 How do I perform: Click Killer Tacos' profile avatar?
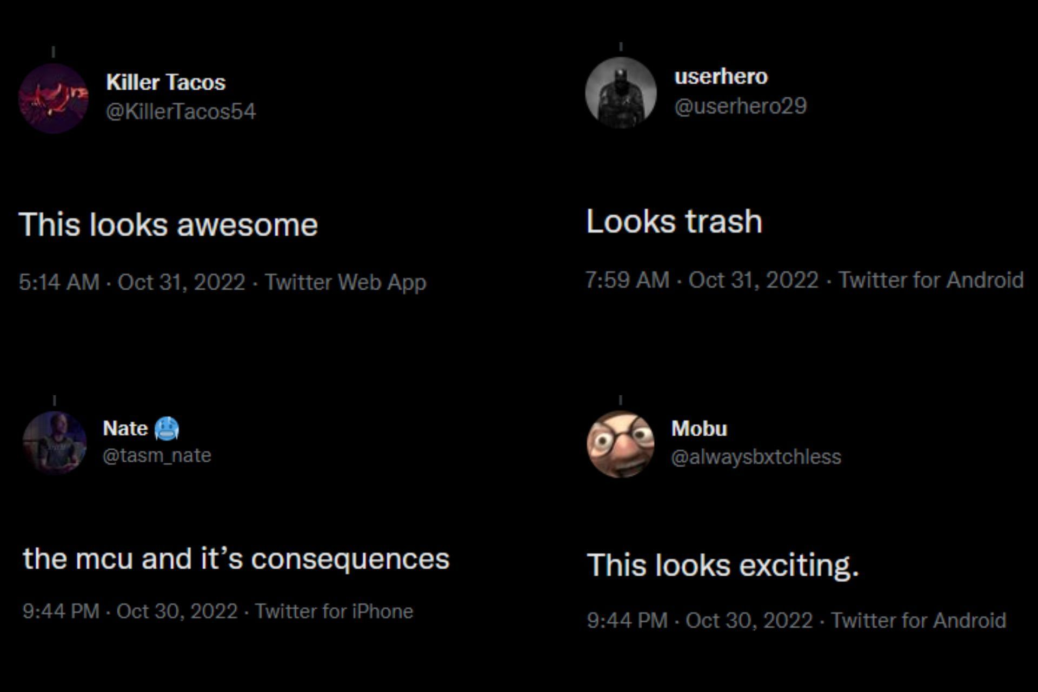53,98
